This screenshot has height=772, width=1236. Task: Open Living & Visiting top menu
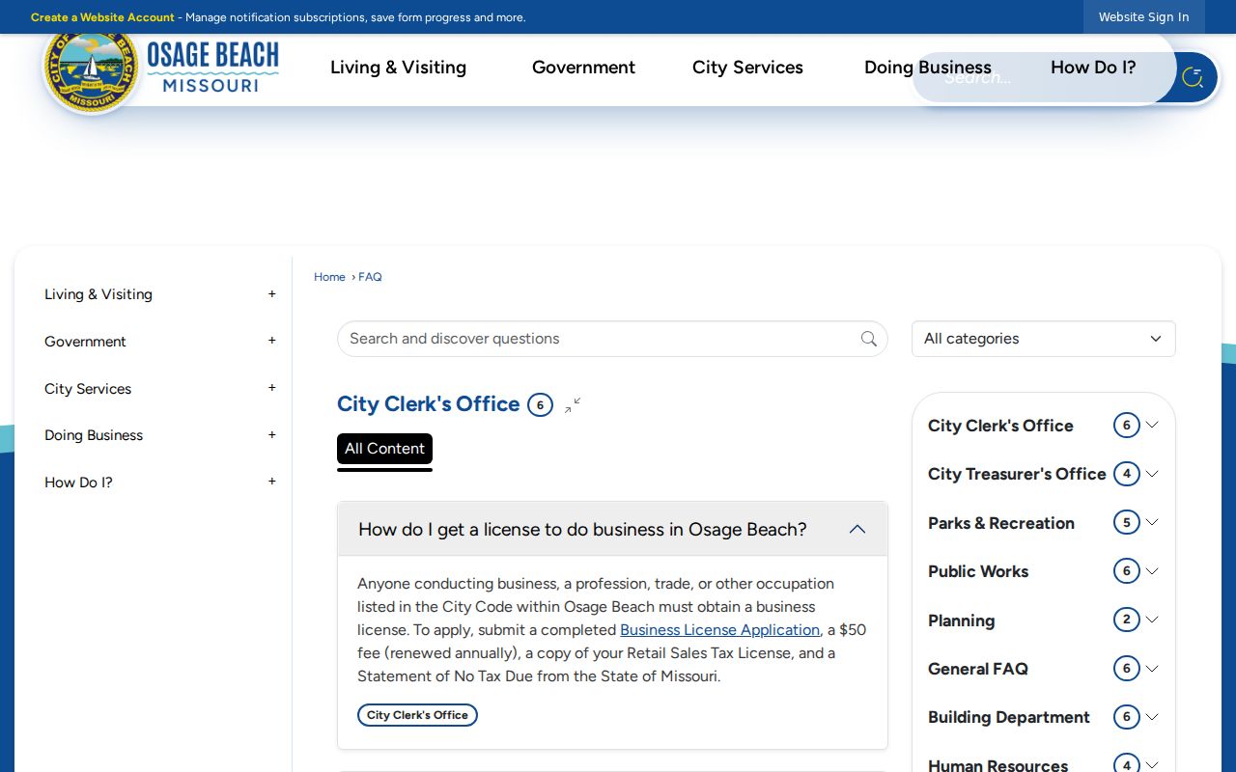point(398,68)
